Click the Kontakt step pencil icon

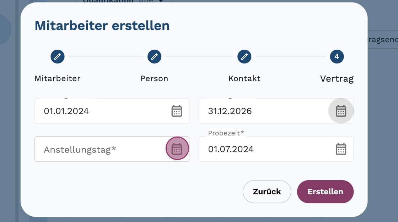point(244,57)
